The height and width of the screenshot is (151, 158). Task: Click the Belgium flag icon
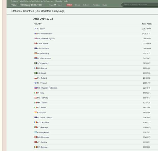pyautogui.click(x=36, y=147)
